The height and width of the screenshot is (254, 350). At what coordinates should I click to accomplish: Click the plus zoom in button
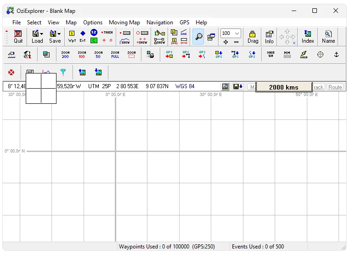(226, 42)
